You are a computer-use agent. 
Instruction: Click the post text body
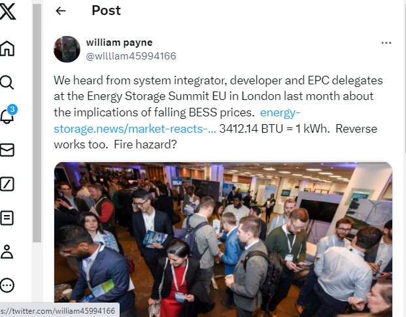(x=218, y=112)
